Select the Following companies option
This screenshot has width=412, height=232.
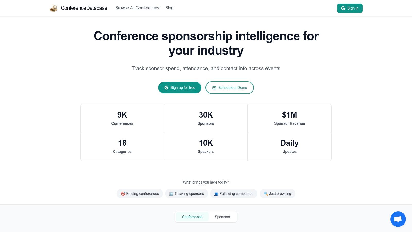(234, 194)
